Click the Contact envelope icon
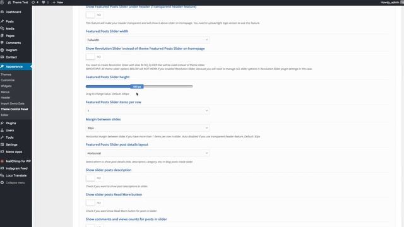 3,57
